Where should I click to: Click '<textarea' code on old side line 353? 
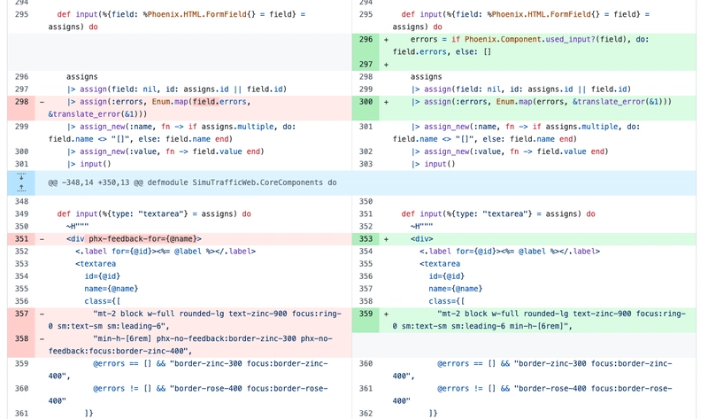(96, 263)
